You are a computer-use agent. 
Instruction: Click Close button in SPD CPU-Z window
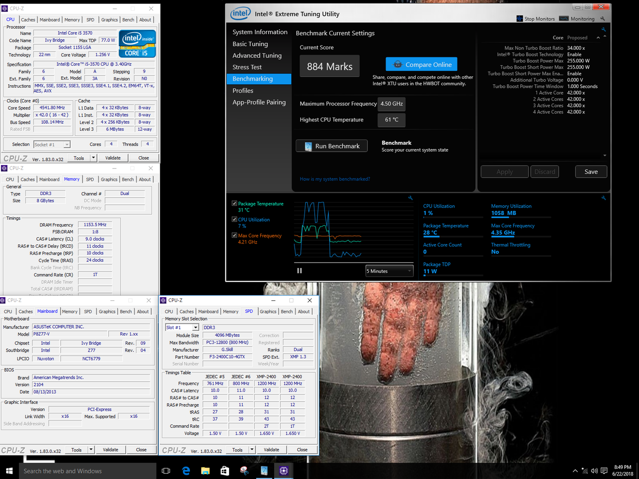[x=302, y=450]
